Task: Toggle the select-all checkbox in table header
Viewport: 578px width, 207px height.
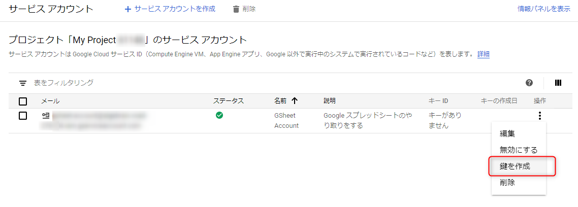Action: pos(23,101)
